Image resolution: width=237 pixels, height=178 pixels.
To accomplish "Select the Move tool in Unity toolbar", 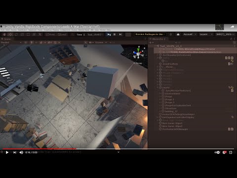I will [10, 34].
